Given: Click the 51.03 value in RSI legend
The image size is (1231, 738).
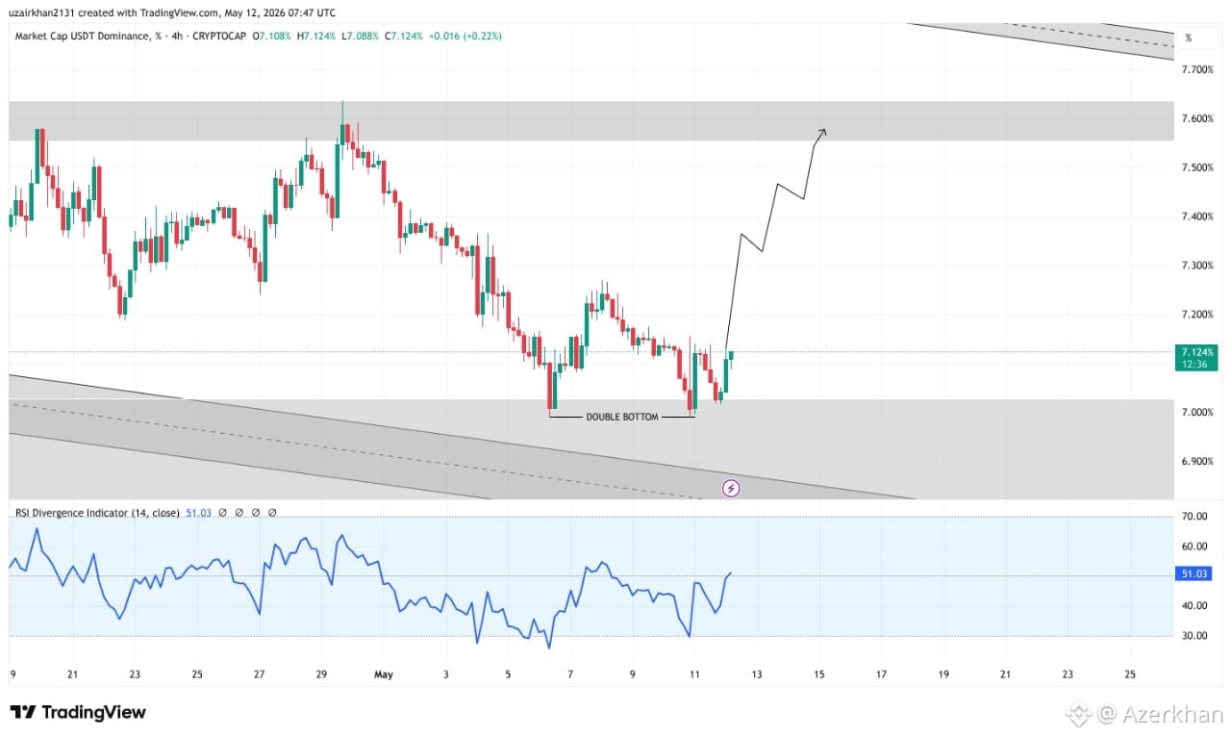Looking at the screenshot, I should pos(198,513).
